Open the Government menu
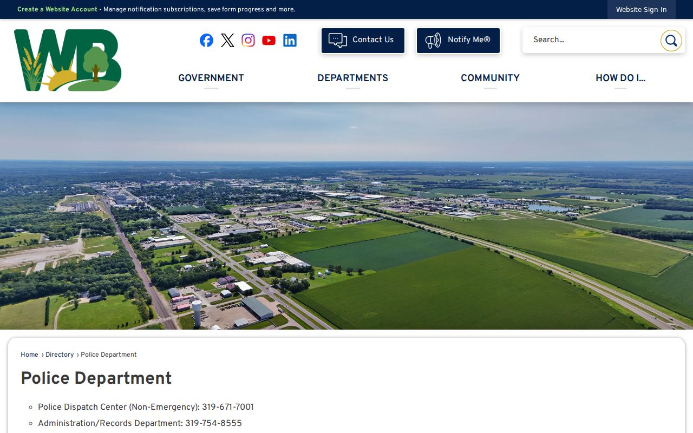 (211, 78)
